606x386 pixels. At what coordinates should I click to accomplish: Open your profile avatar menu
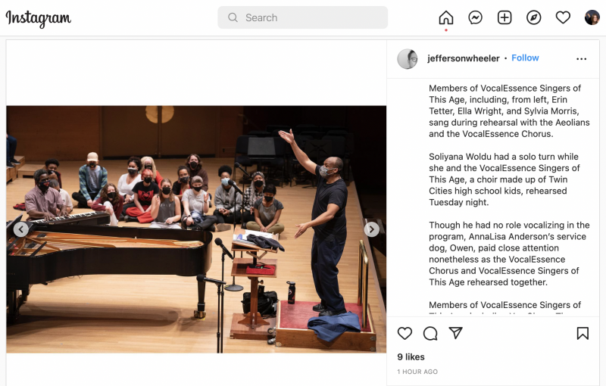[592, 17]
